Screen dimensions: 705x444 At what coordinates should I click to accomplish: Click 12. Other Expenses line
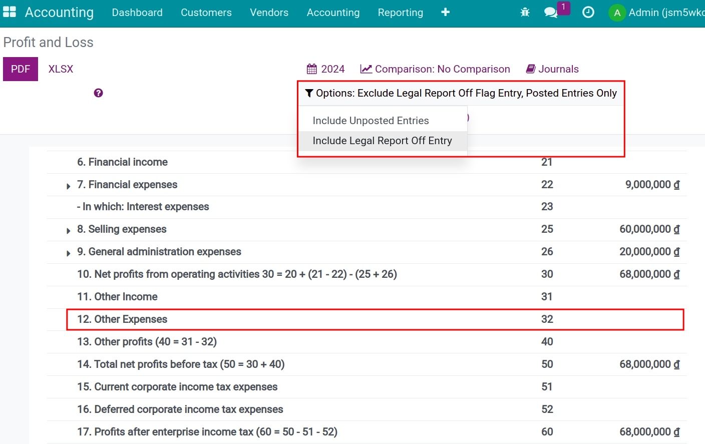coord(122,319)
